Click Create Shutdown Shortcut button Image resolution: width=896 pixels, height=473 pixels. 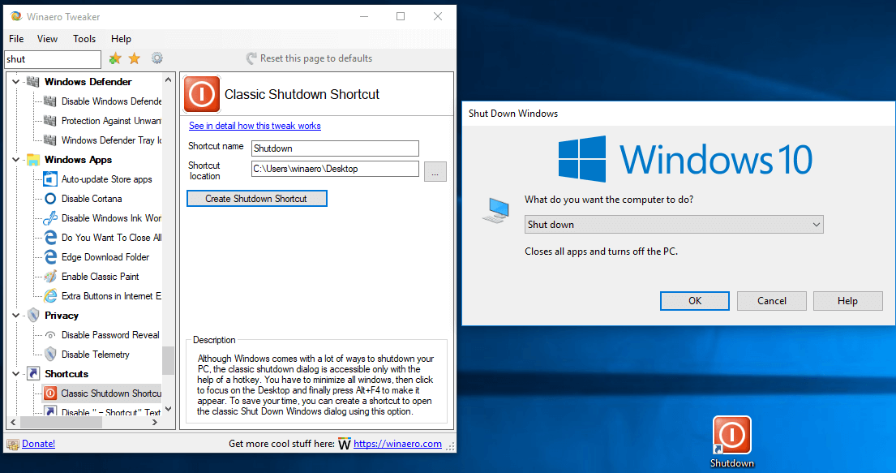pos(256,199)
